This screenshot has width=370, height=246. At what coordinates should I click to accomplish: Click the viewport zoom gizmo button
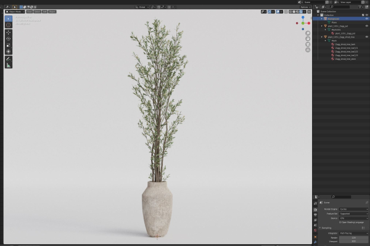308,33
